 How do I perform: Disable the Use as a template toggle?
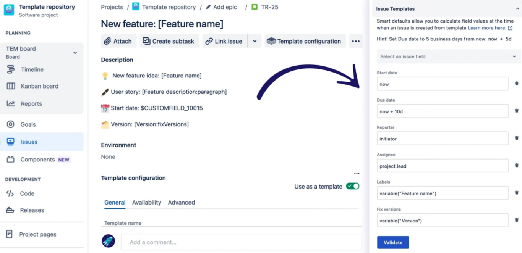tap(352, 186)
